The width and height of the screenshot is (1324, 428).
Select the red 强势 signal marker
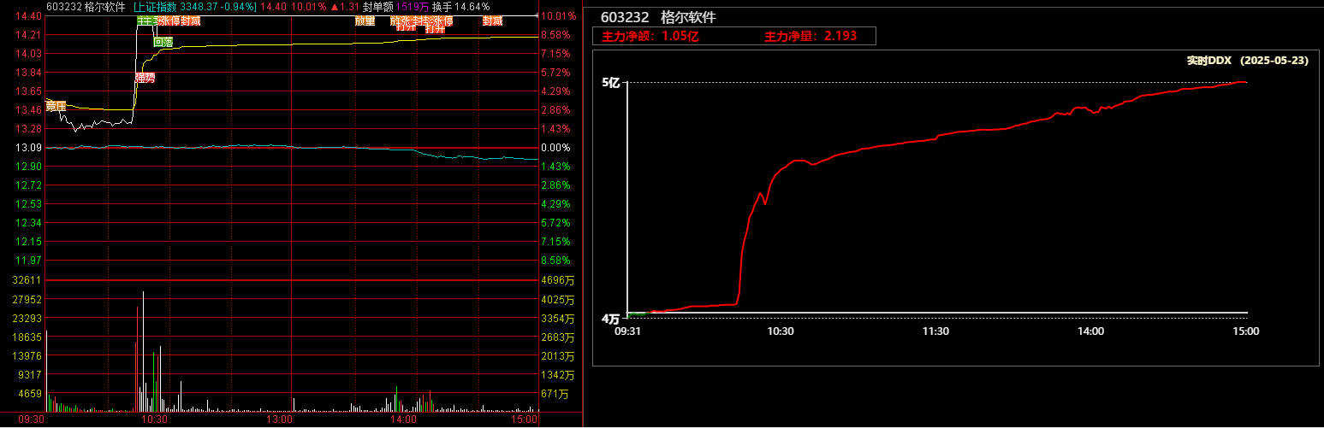pos(145,78)
